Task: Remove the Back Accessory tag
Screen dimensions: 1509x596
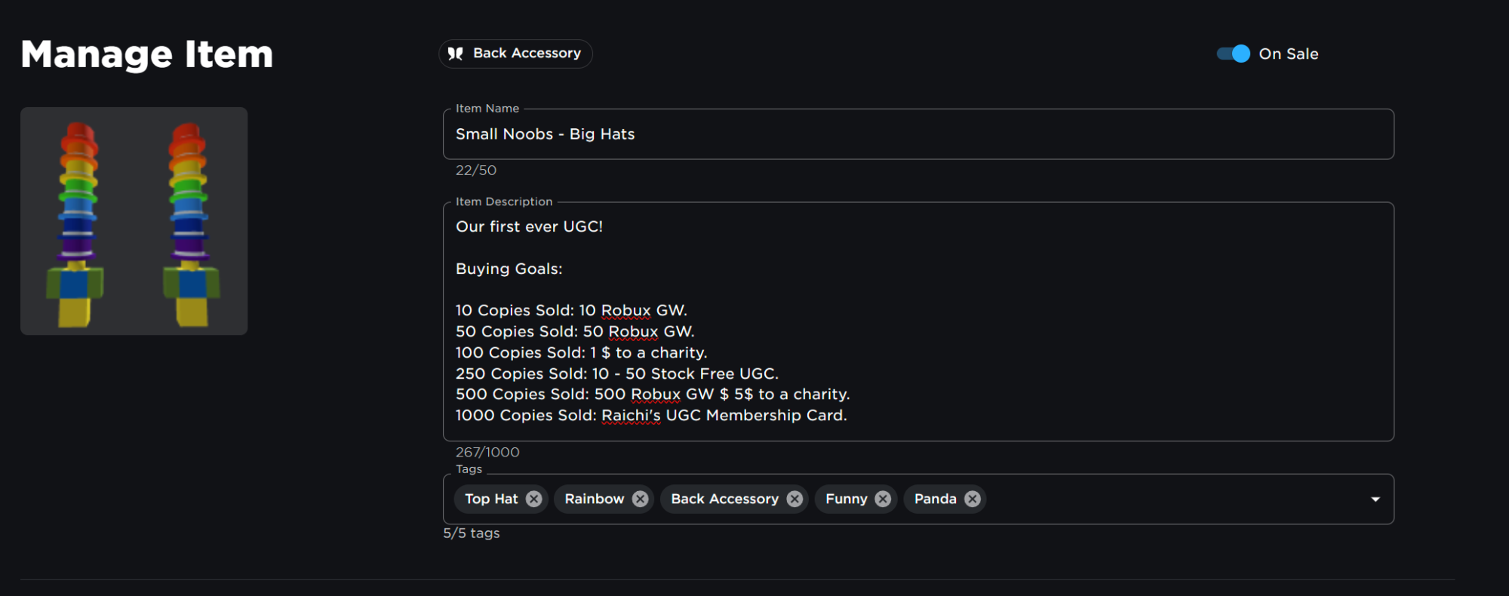Action: (794, 499)
